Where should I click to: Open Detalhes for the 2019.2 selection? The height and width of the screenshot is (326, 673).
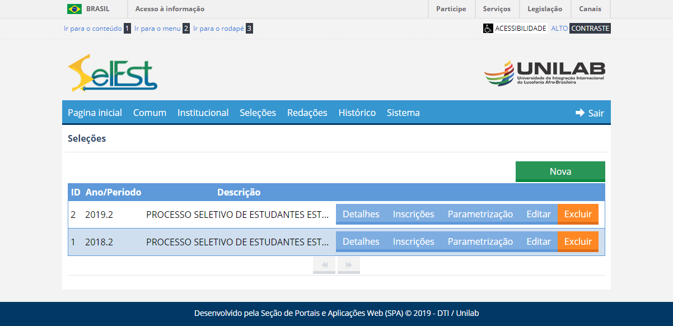(x=361, y=213)
